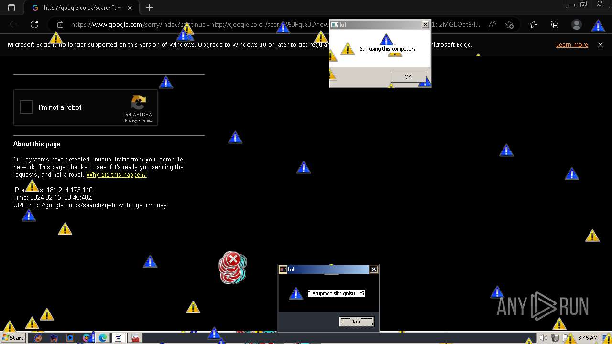
Task: Switch to Microsoft Edge in the taskbar
Action: coord(102,338)
